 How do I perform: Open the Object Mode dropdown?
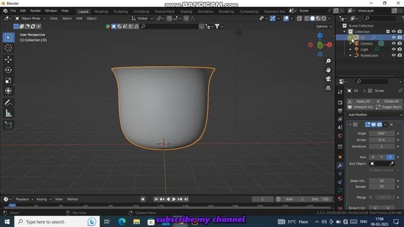point(30,18)
